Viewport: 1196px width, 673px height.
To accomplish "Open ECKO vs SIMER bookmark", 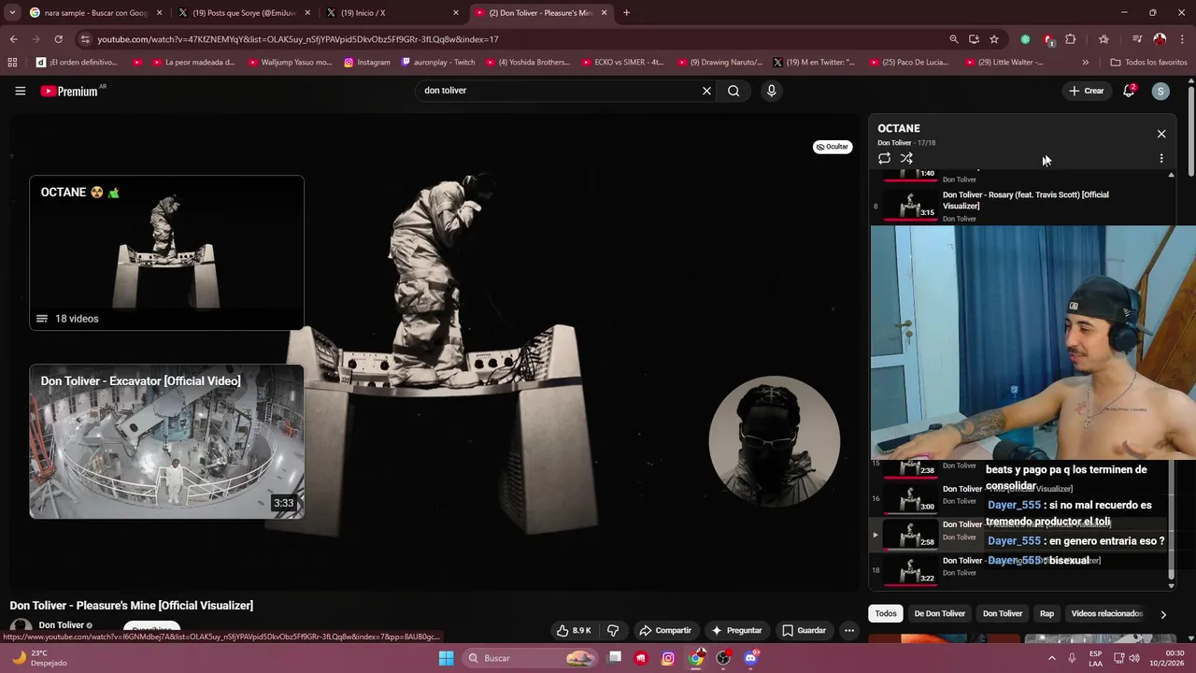I will [622, 63].
